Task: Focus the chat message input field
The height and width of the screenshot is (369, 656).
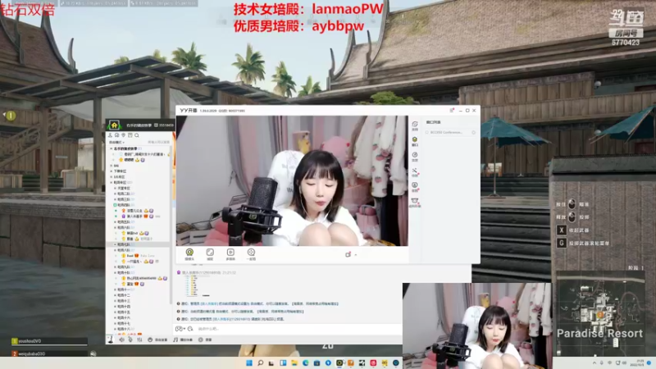Action: point(298,329)
